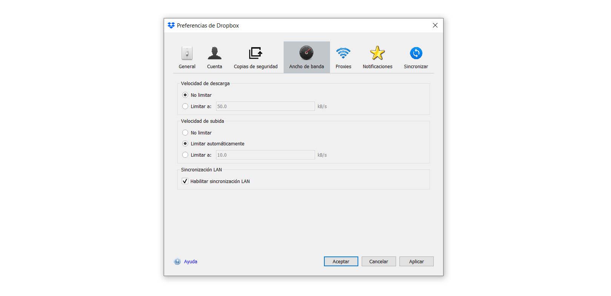Select No limitar for upload speed
The image size is (611, 296).
pyautogui.click(x=185, y=133)
